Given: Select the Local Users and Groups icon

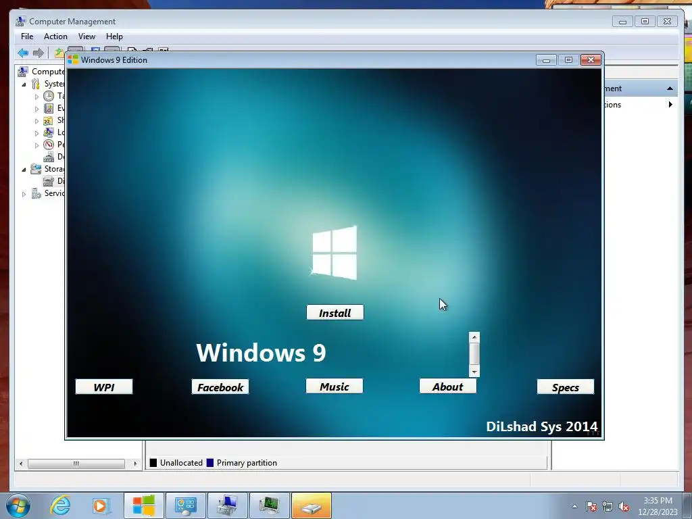Looking at the screenshot, I should [49, 132].
